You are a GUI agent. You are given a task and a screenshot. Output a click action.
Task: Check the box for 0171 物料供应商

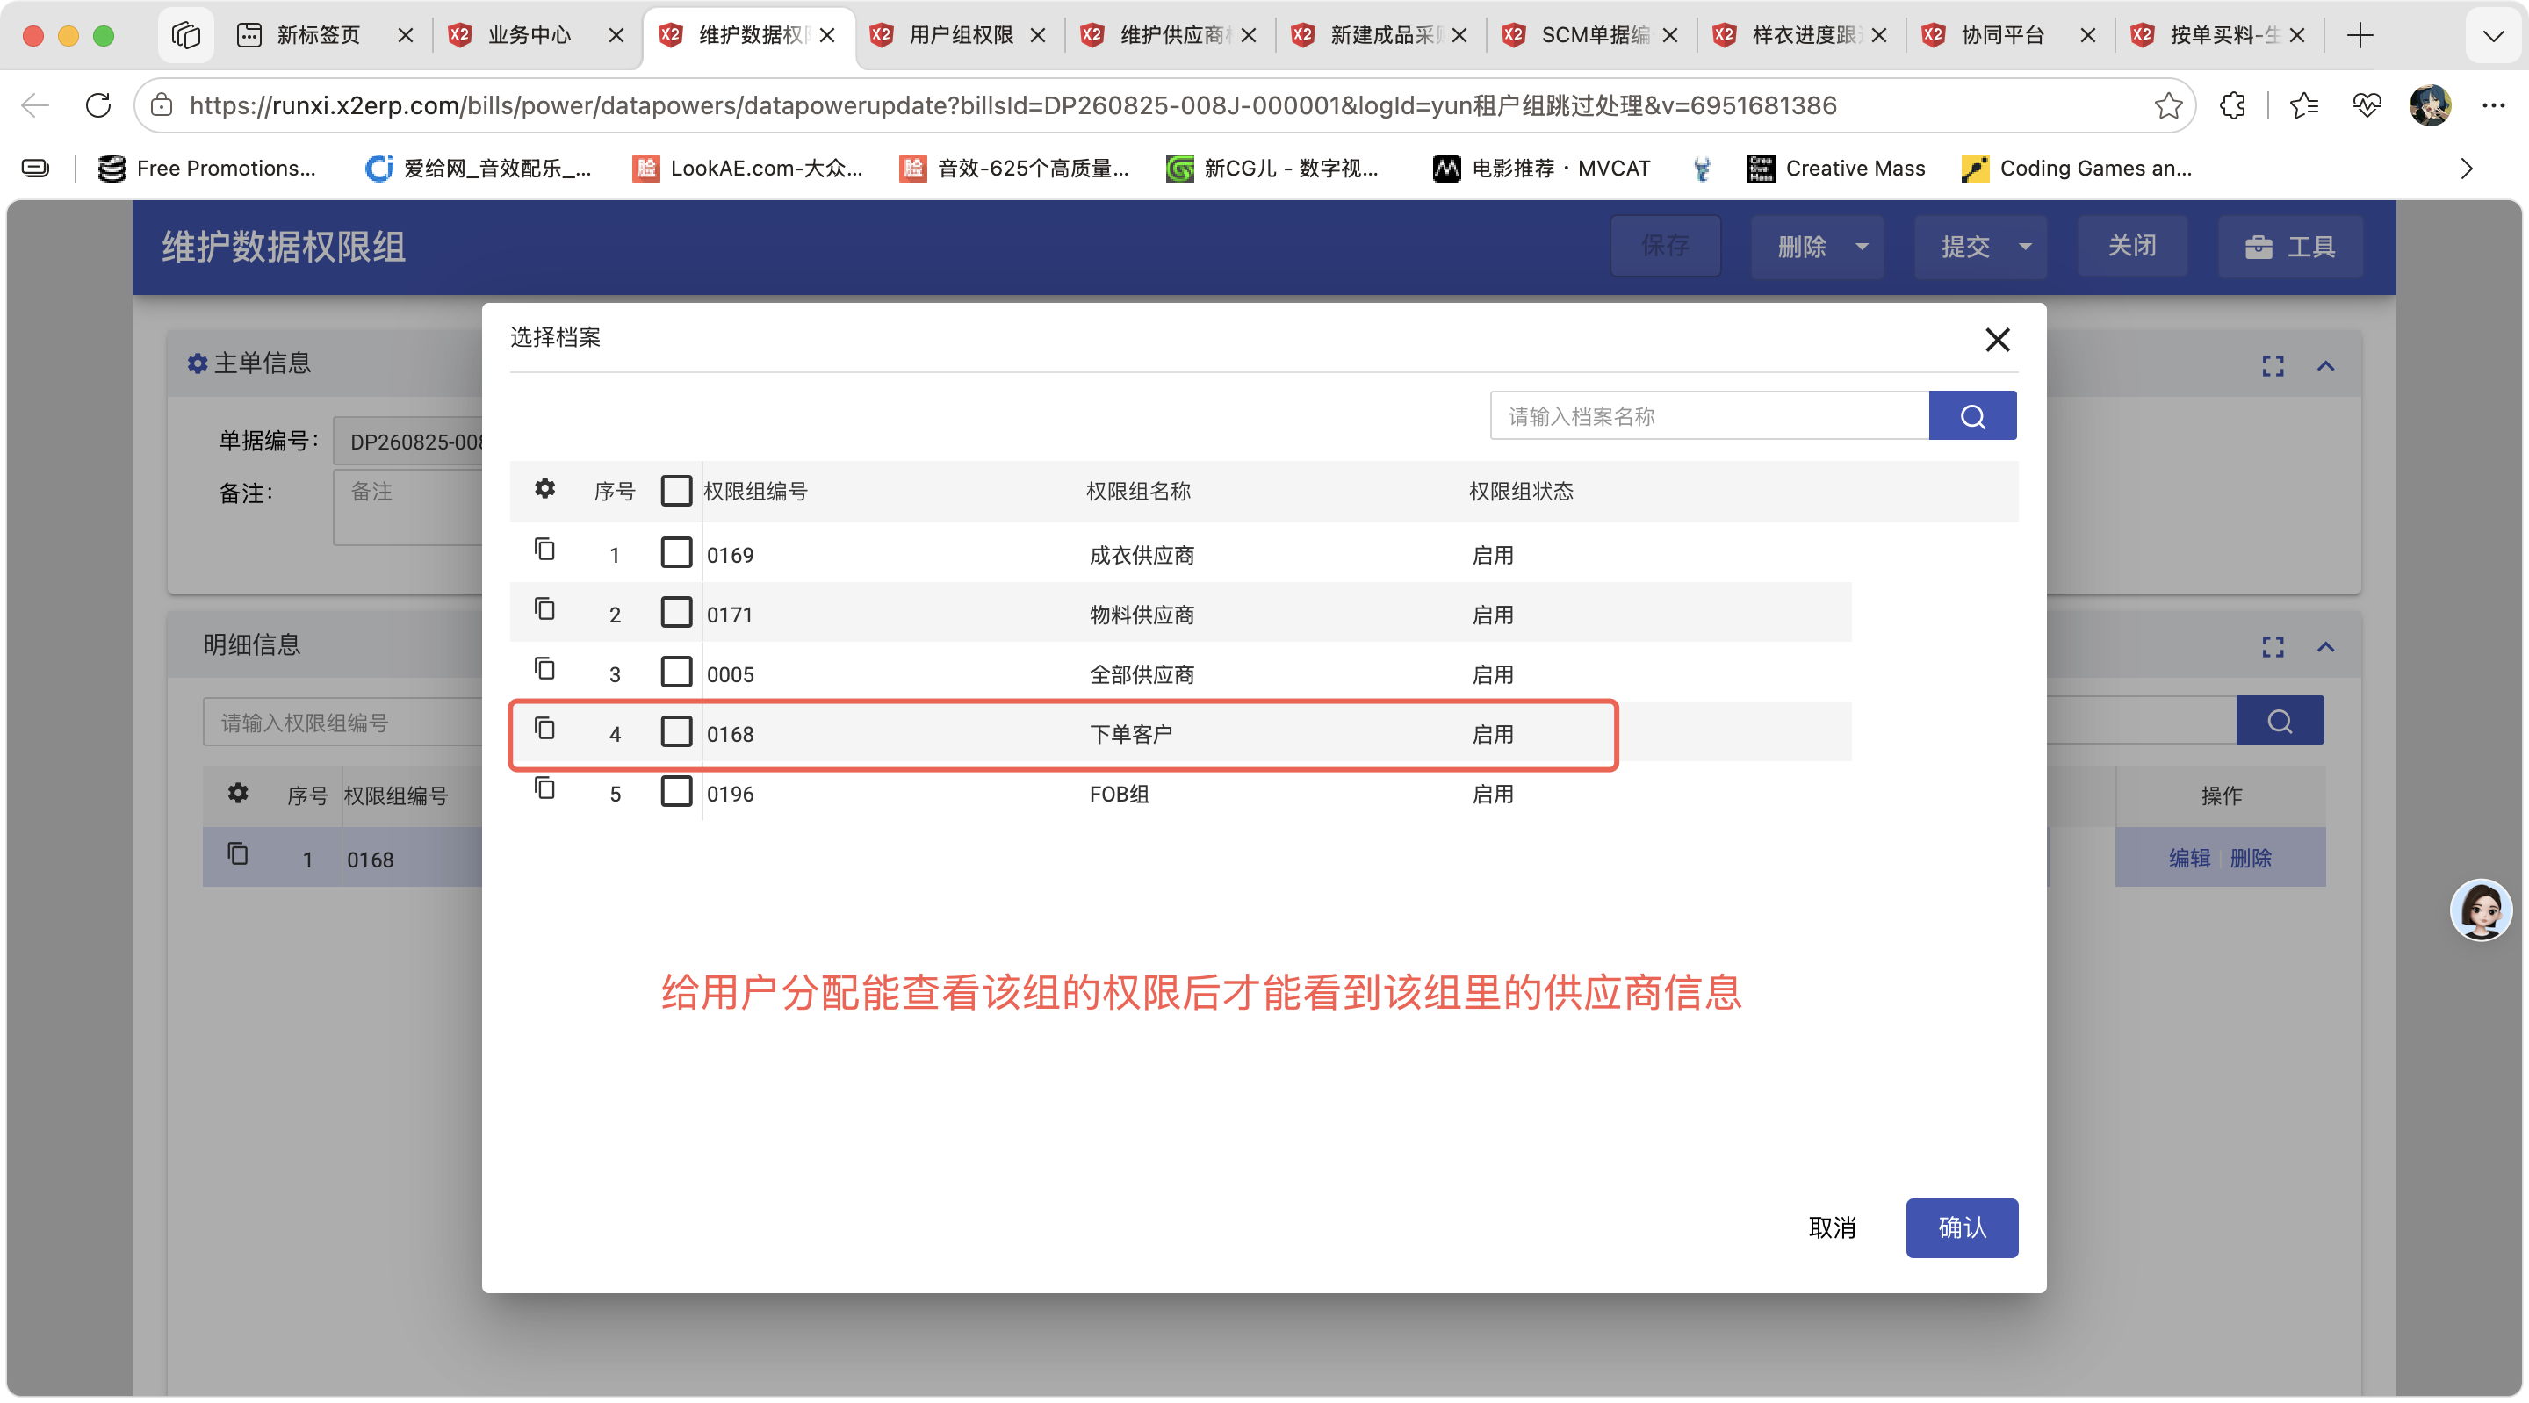point(676,613)
